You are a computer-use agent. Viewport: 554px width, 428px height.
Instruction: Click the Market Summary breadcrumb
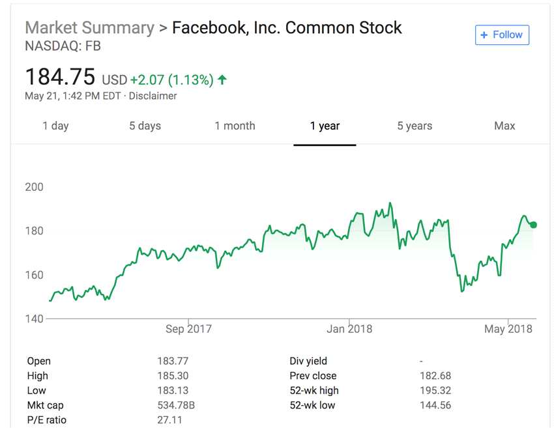[89, 28]
